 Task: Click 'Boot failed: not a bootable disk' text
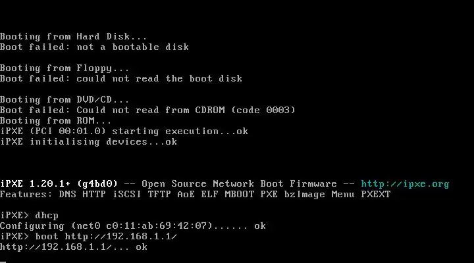[94, 47]
